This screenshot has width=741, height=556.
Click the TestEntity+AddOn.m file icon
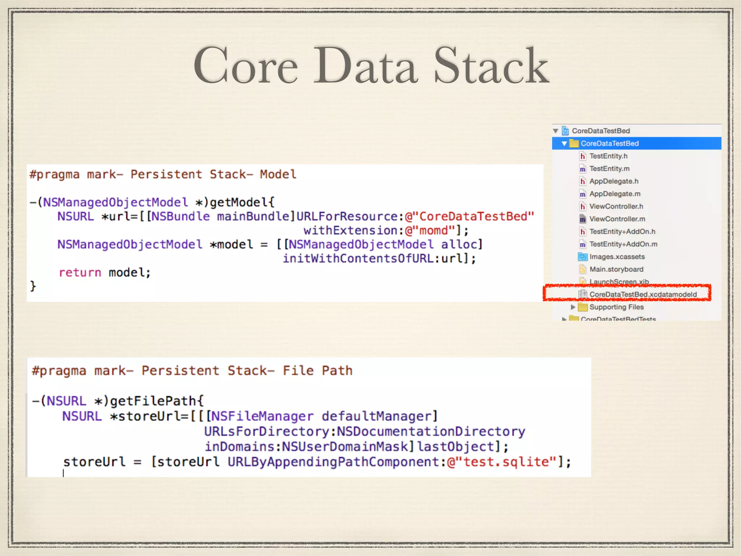pos(583,244)
